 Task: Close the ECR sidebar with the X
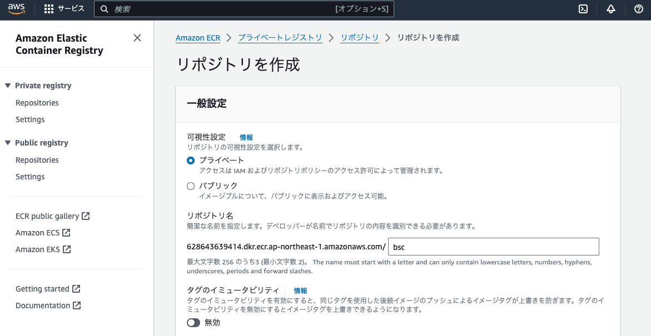point(137,38)
